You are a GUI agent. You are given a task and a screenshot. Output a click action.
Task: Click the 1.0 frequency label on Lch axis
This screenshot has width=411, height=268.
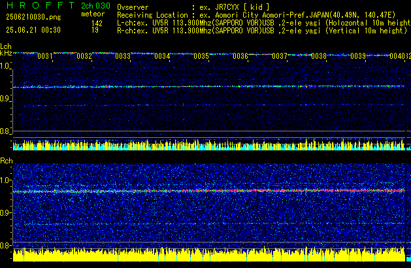[5, 66]
